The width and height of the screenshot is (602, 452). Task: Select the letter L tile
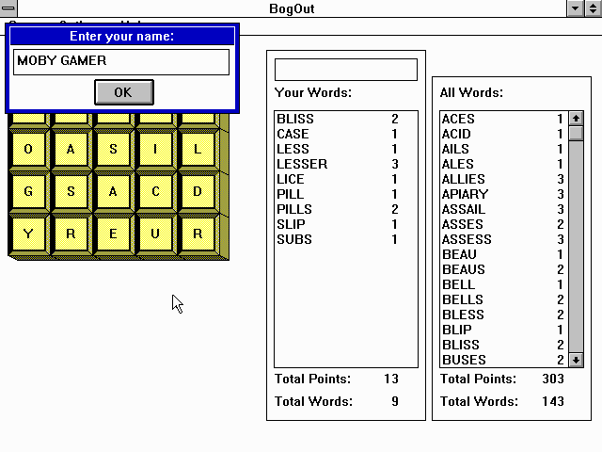pos(198,149)
